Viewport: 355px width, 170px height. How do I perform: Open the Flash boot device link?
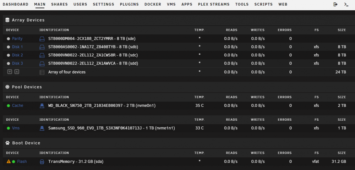(x=22, y=161)
